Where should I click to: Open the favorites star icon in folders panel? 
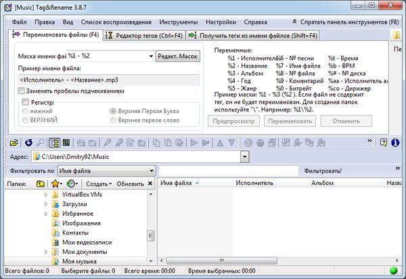coord(55,183)
